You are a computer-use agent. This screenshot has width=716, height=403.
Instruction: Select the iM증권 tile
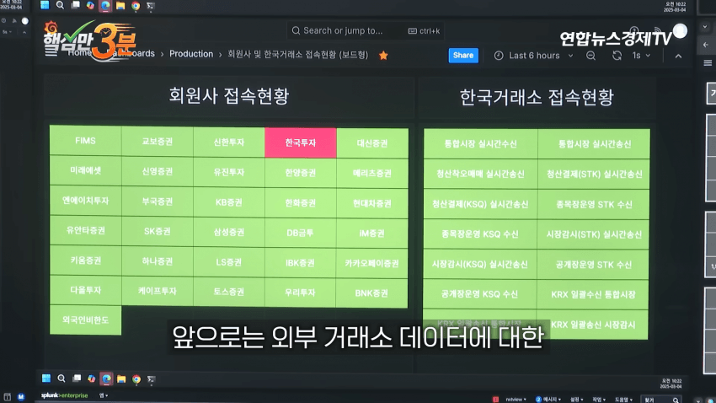pos(372,234)
